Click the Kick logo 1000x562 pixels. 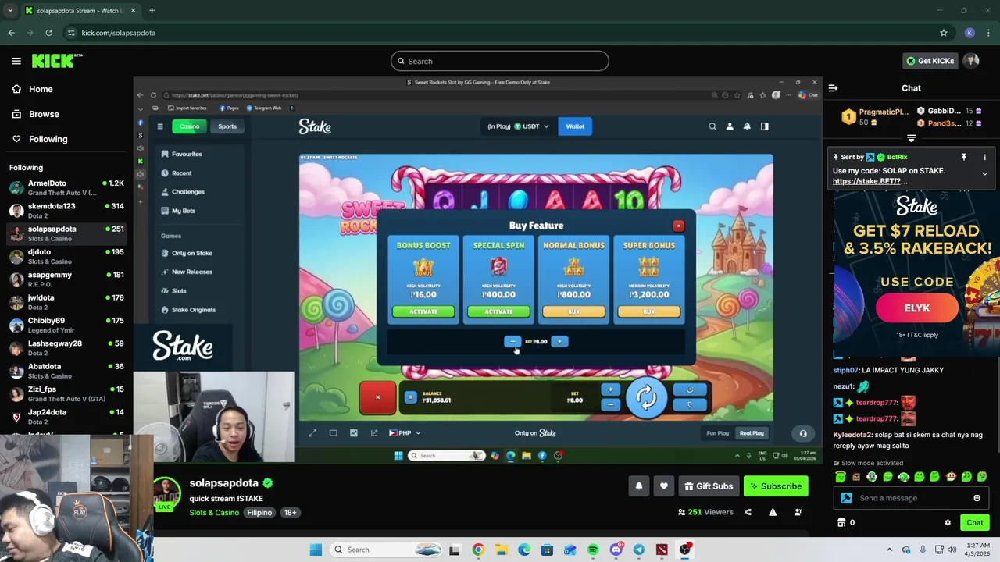point(56,61)
